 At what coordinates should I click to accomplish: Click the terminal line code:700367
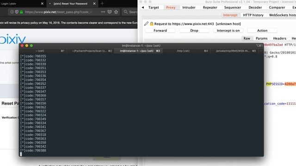click(x=33, y=131)
